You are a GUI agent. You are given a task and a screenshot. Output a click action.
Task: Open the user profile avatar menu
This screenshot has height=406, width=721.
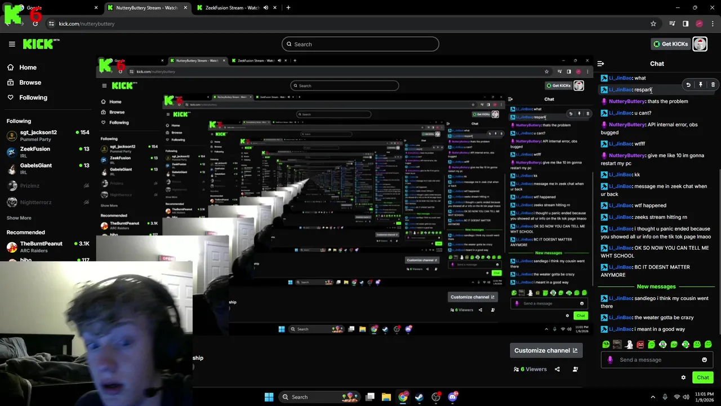point(700,44)
